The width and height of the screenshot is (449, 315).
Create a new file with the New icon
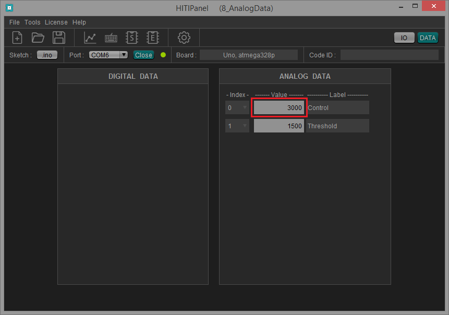(x=17, y=38)
